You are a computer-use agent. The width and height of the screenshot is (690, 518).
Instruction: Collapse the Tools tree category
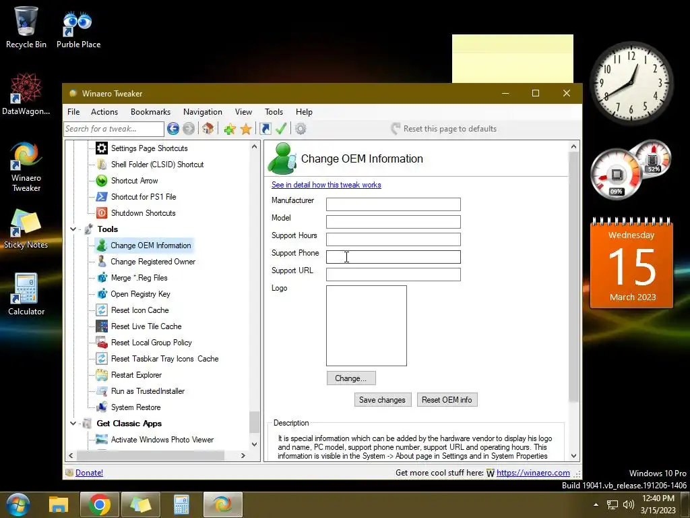73,229
